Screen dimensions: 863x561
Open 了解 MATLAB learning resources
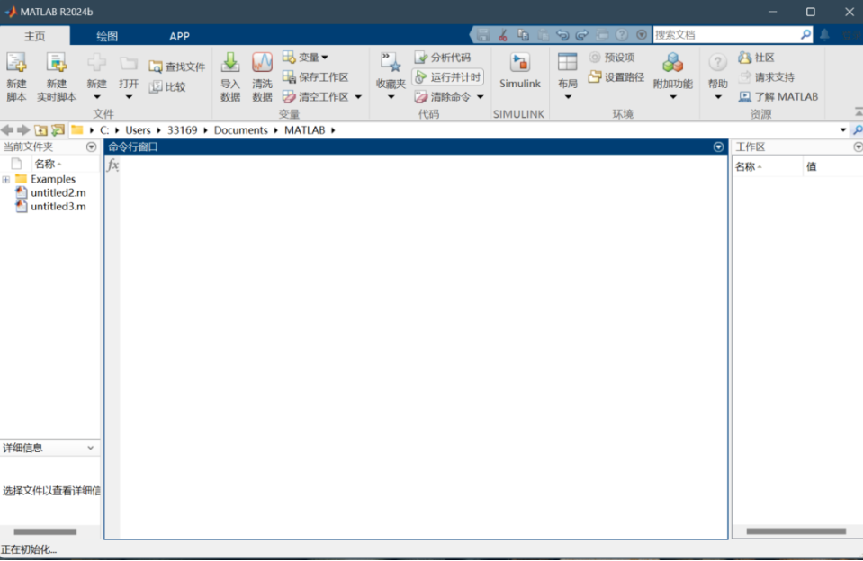778,97
